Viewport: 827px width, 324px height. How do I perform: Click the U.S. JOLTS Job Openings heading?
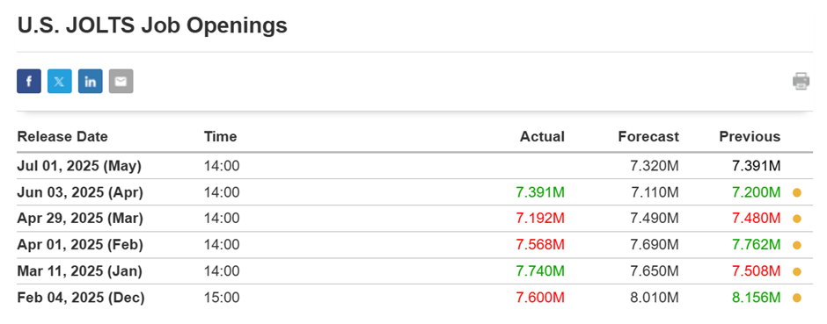[152, 25]
